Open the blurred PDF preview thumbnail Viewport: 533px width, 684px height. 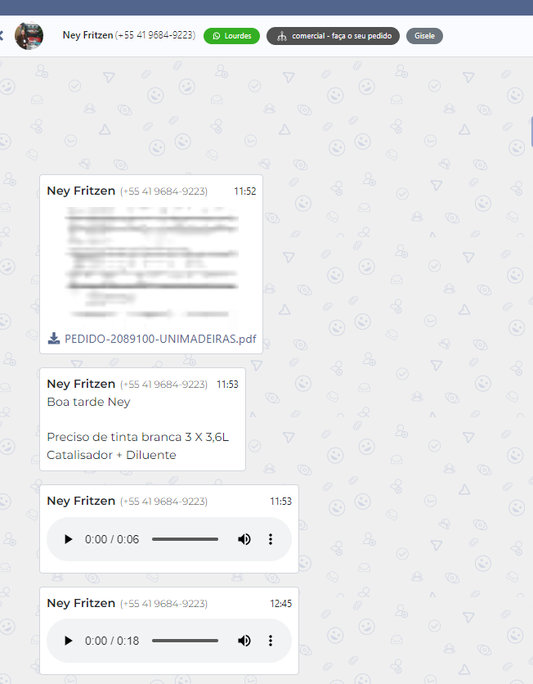pos(151,262)
